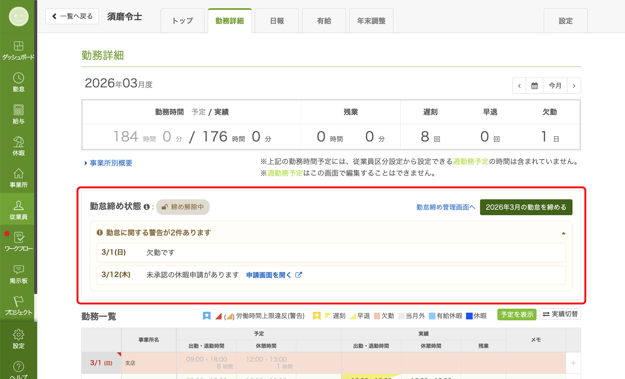
Task: Open the ダッシュボード sidebar icon
Action: pos(18,46)
